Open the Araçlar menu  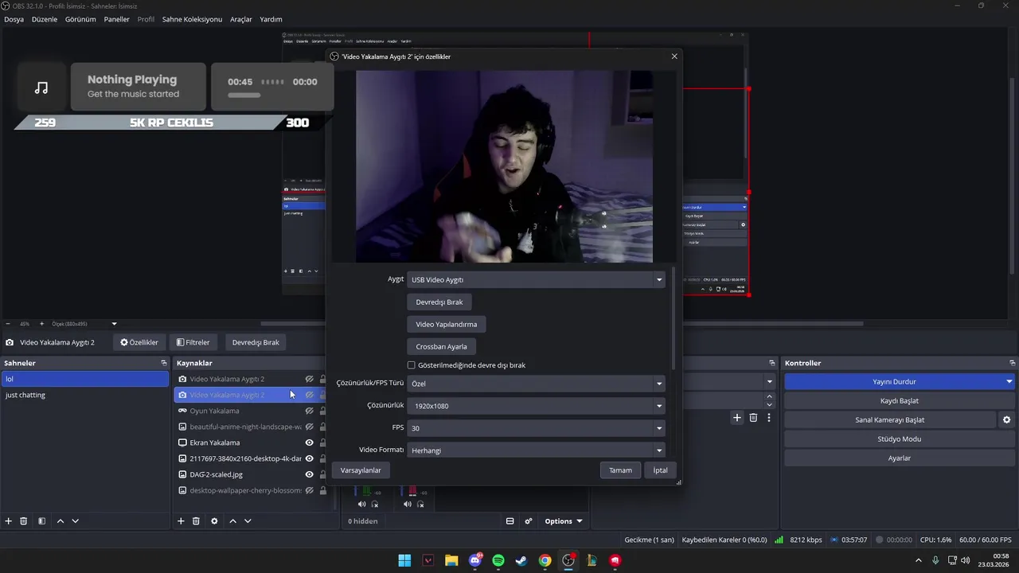coord(241,19)
